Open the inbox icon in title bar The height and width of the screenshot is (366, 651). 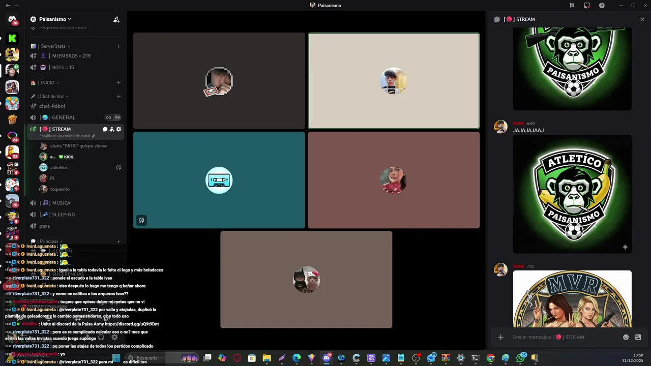tap(587, 5)
